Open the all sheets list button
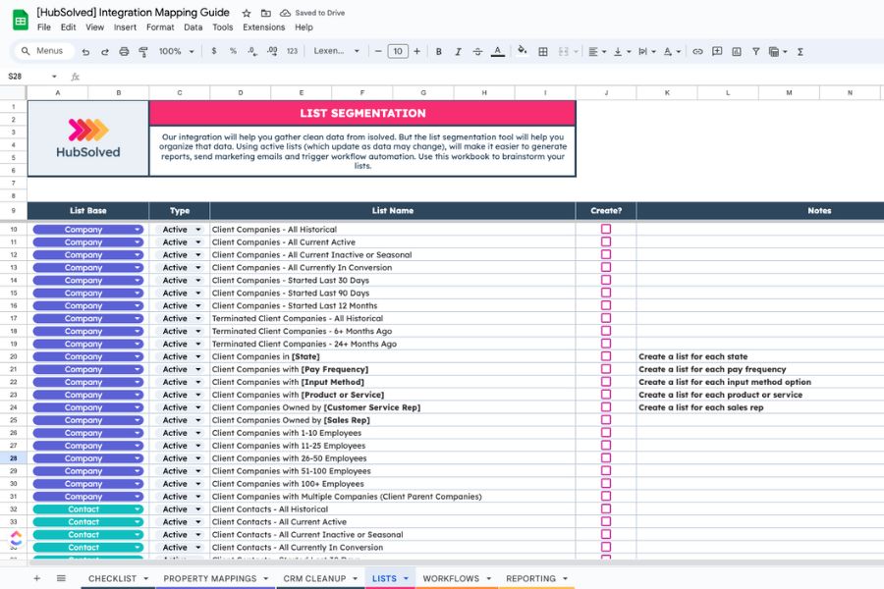884x589 pixels. [x=61, y=578]
